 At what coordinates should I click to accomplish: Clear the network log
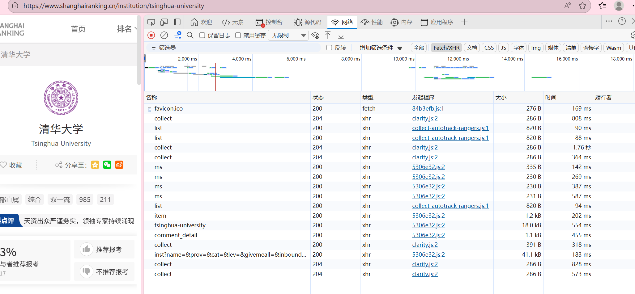[164, 35]
